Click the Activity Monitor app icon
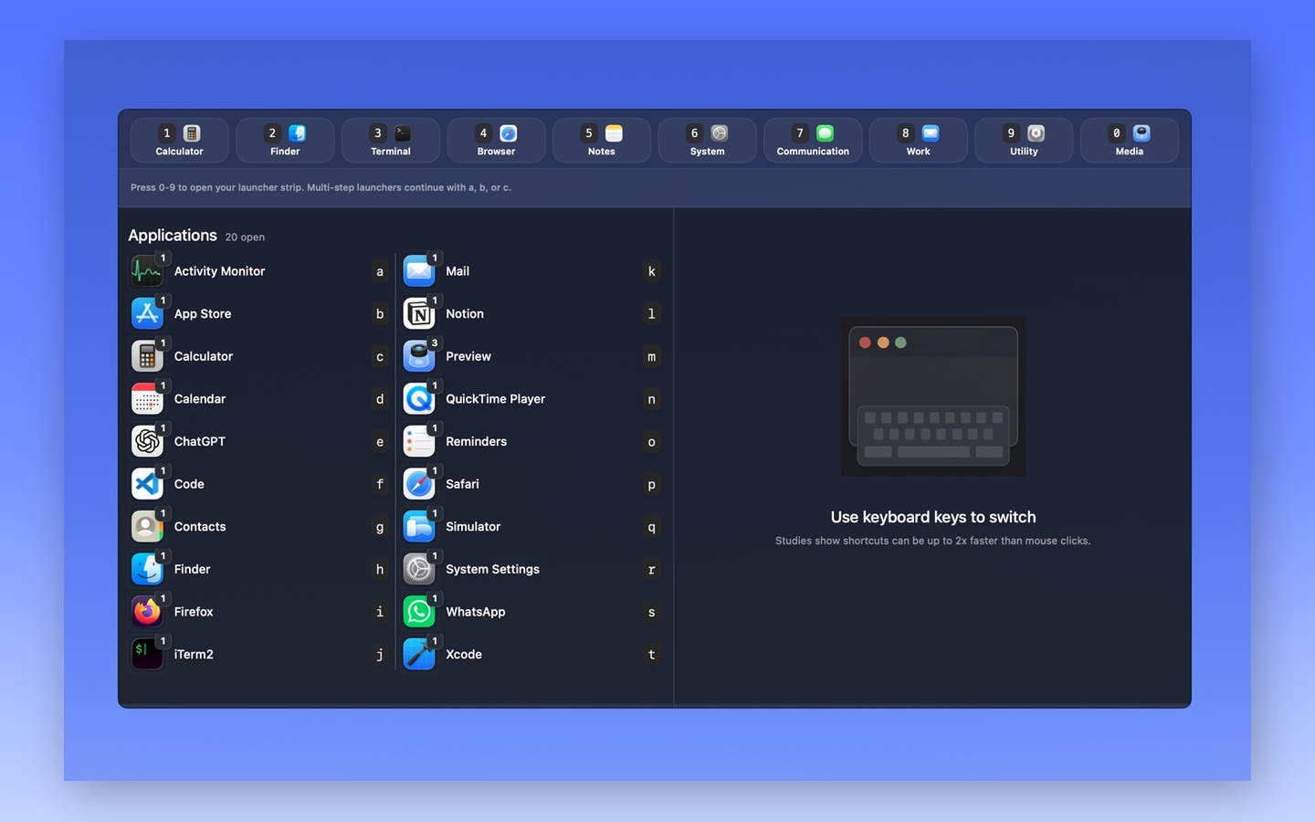The height and width of the screenshot is (822, 1315). coord(147,271)
